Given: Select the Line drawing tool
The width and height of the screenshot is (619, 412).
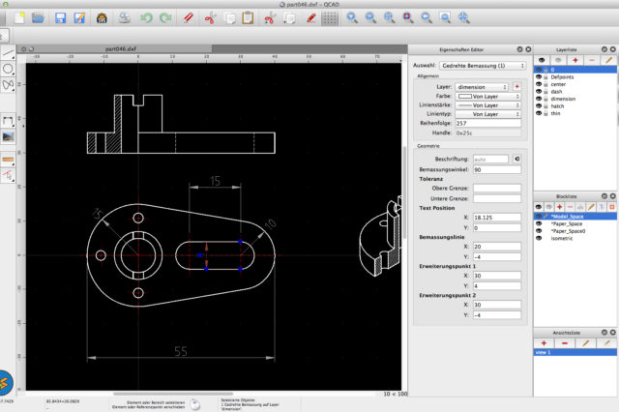Looking at the screenshot, I should tap(9, 53).
